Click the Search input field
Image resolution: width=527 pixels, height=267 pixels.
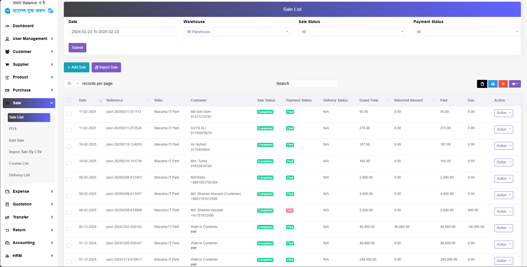coord(314,84)
